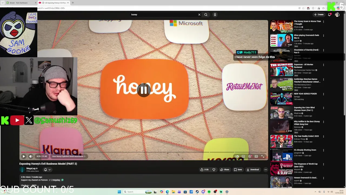Open 'The Year Reality Ended: 2025' video

281,141
